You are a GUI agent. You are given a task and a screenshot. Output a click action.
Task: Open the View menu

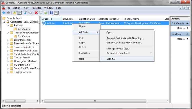pos(26,8)
